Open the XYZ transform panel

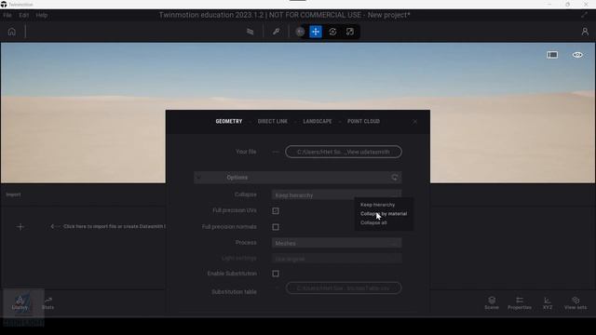[548, 302]
